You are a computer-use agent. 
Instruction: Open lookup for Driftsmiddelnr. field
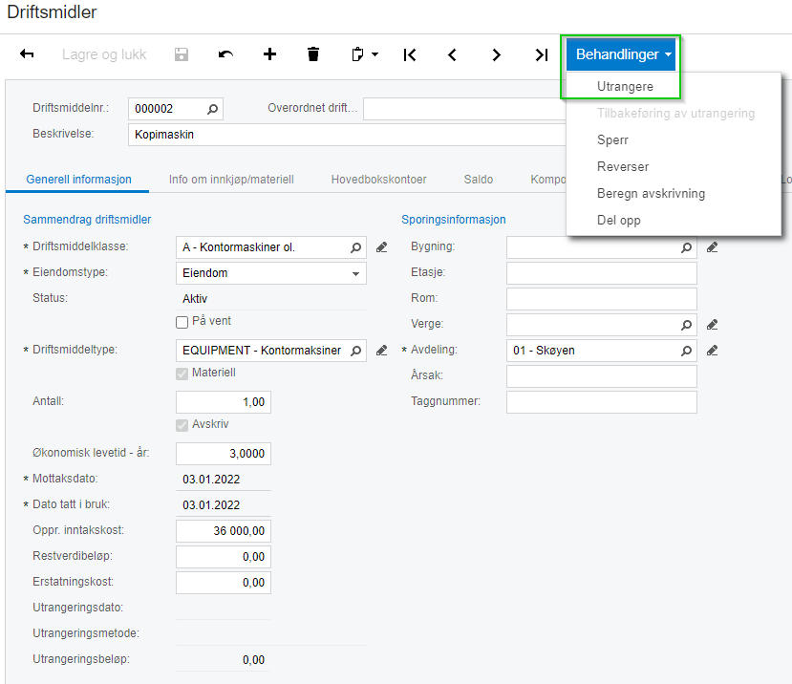tap(213, 109)
